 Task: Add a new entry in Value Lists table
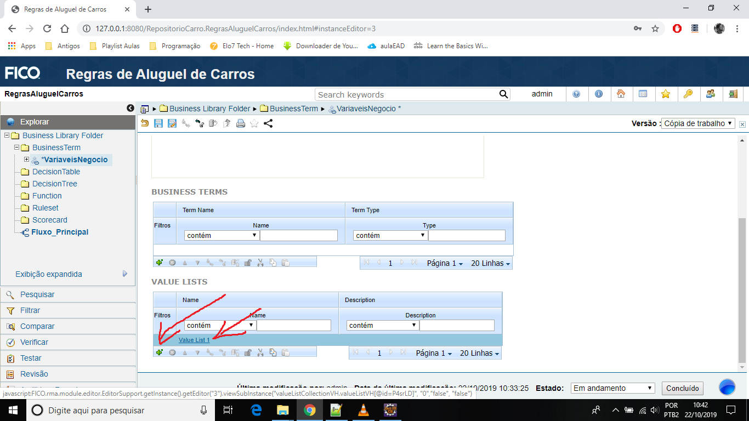coord(158,351)
